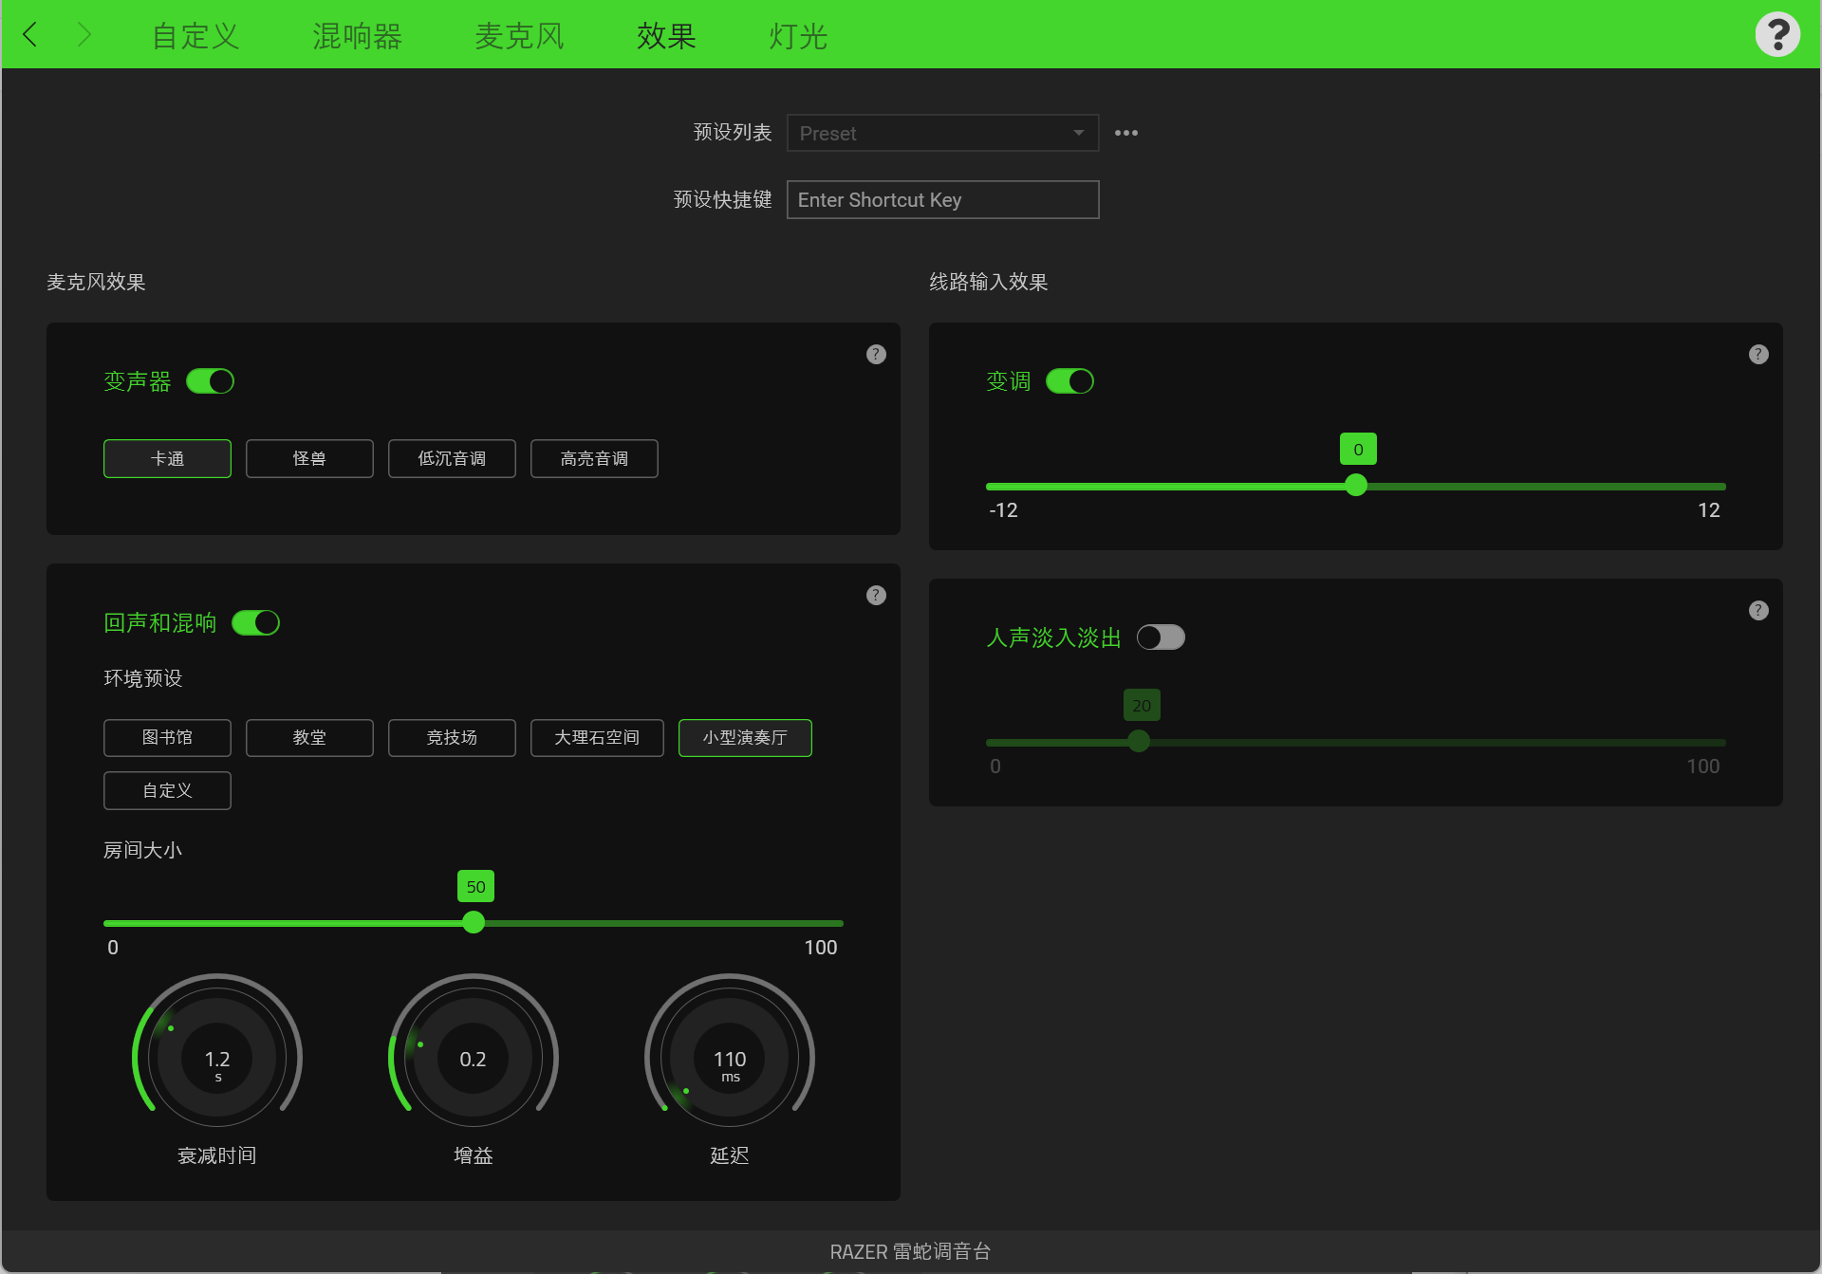The image size is (1822, 1274).
Task: Switch off the 变调 toggle
Action: pyautogui.click(x=1069, y=381)
